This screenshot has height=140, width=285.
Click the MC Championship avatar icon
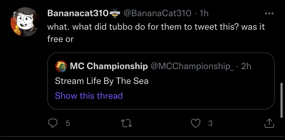pyautogui.click(x=61, y=66)
